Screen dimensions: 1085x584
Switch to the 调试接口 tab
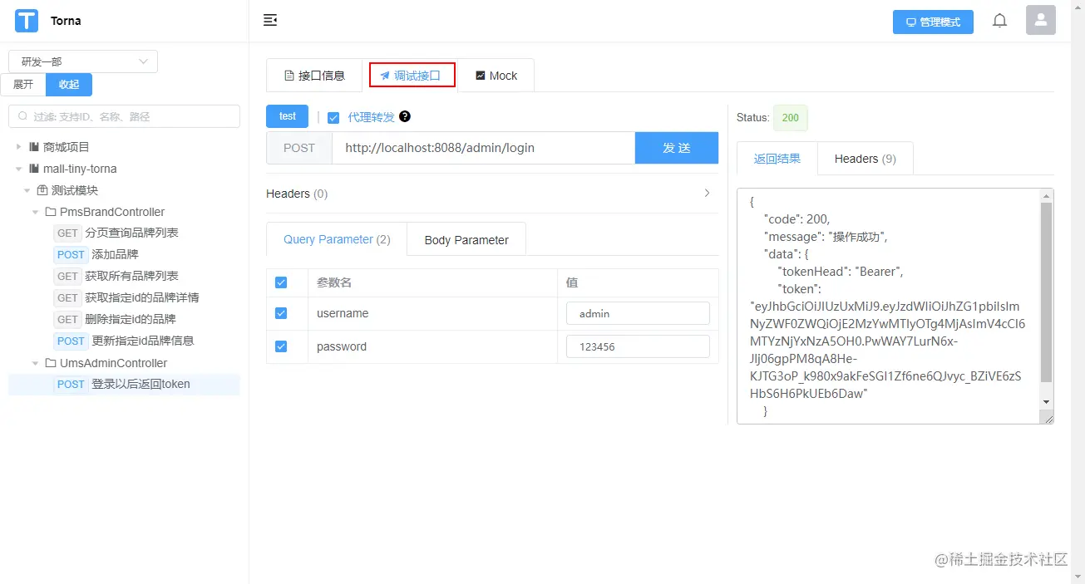pyautogui.click(x=412, y=76)
